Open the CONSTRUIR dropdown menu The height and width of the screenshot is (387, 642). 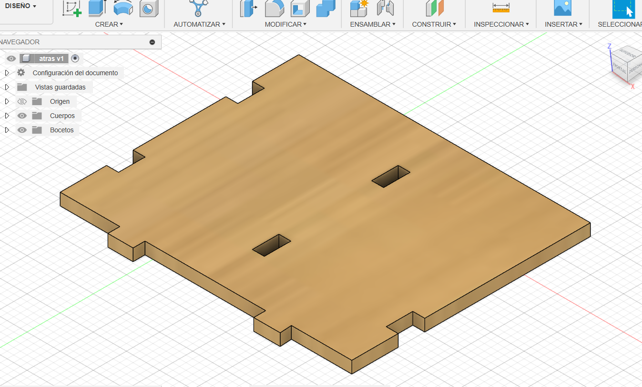(434, 24)
